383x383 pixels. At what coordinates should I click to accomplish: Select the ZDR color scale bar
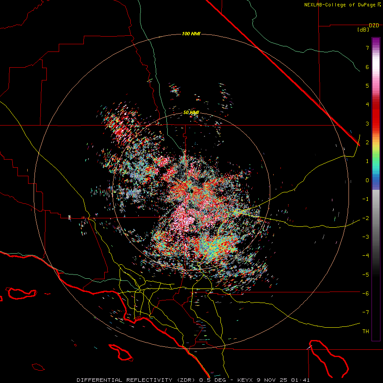pyautogui.click(x=376, y=189)
